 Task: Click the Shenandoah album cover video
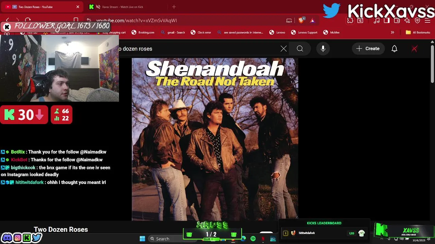[215, 139]
